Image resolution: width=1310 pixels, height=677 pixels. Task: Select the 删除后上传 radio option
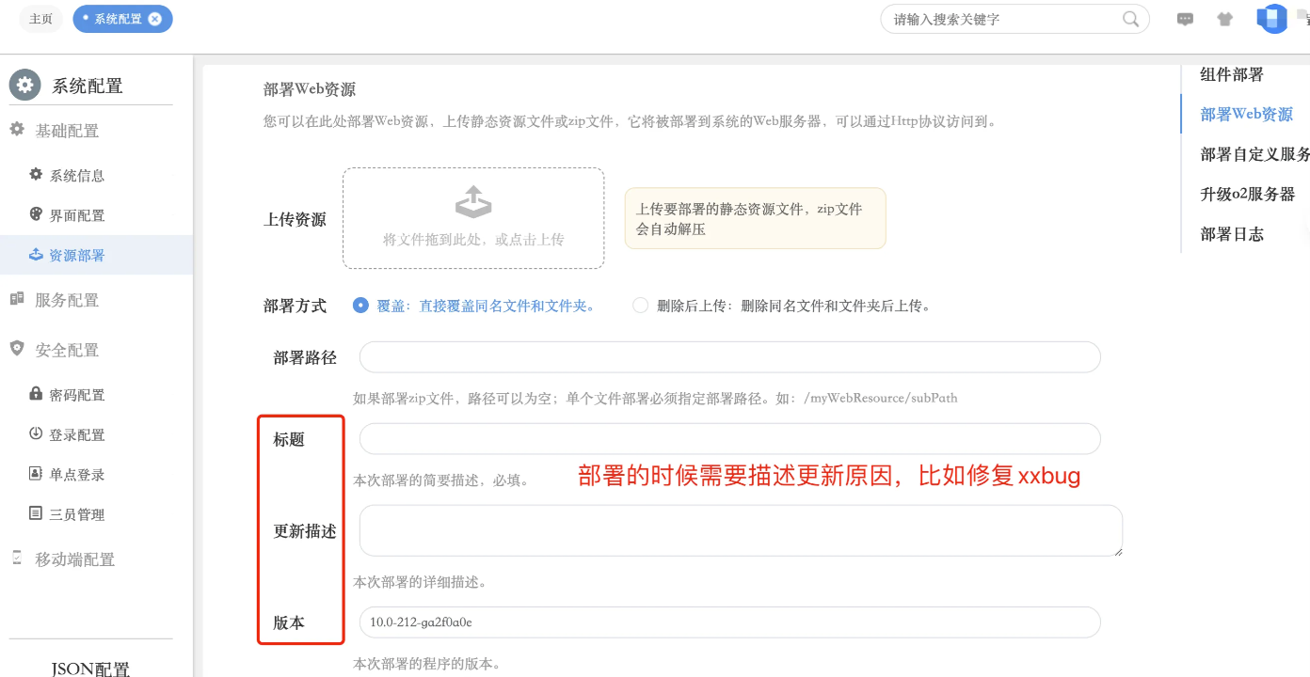coord(641,306)
